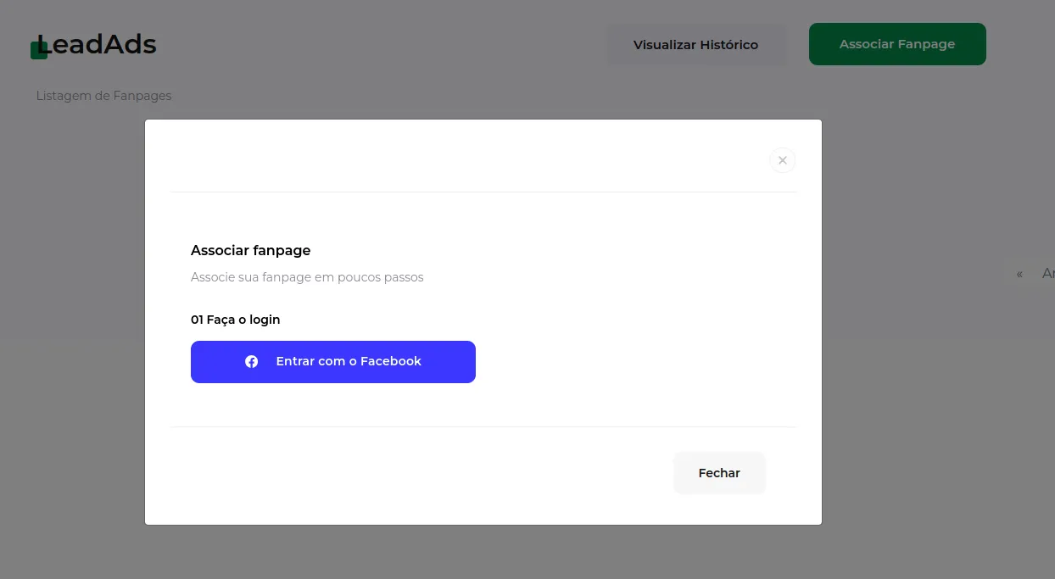Image resolution: width=1055 pixels, height=579 pixels.
Task: Click '01 Faça o login' step label
Action: tap(236, 320)
